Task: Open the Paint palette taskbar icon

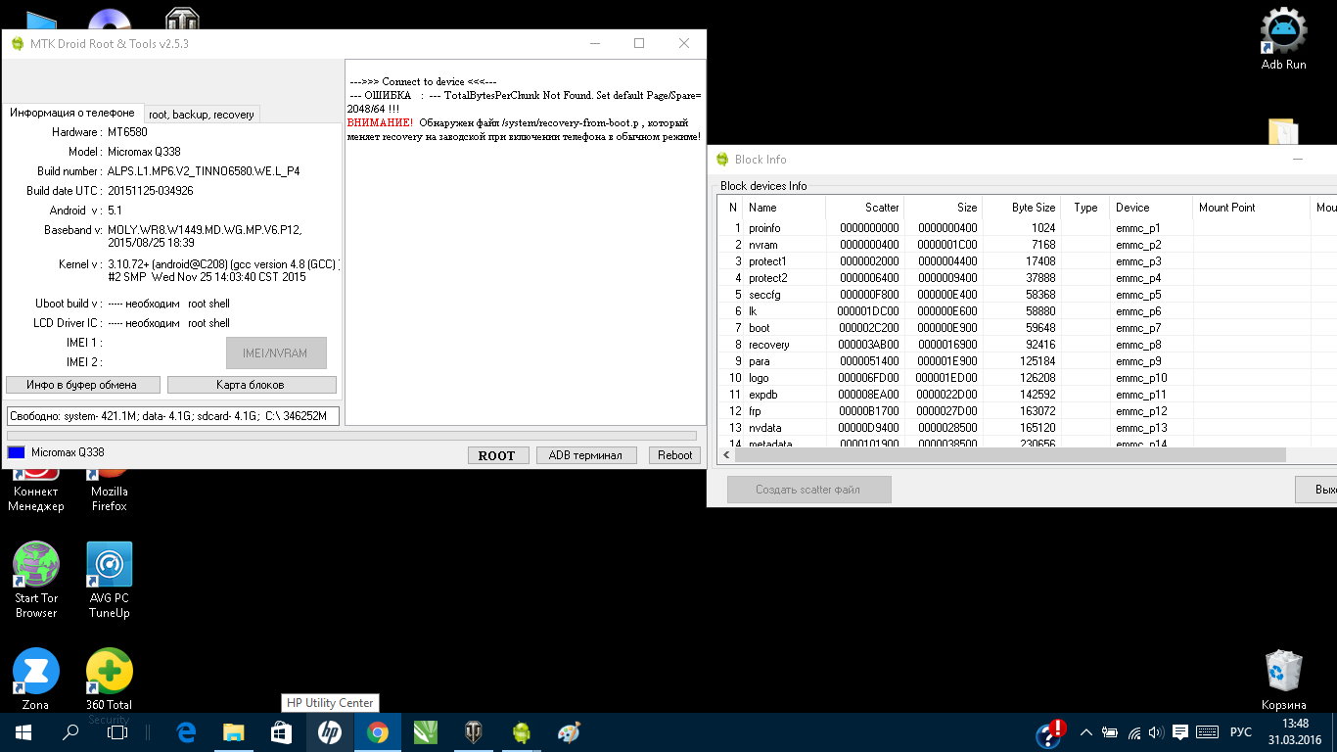Action: tap(569, 732)
